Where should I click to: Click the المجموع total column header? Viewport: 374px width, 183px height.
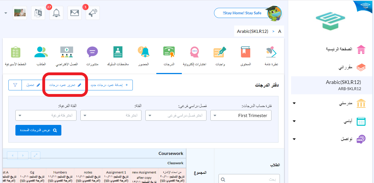[200, 173]
